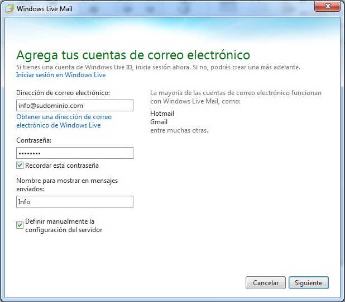Click the 'Dirección de correo electrónico:' label
345x302 pixels.
point(63,92)
